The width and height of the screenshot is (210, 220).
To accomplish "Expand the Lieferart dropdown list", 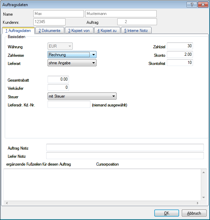I will tap(93, 63).
